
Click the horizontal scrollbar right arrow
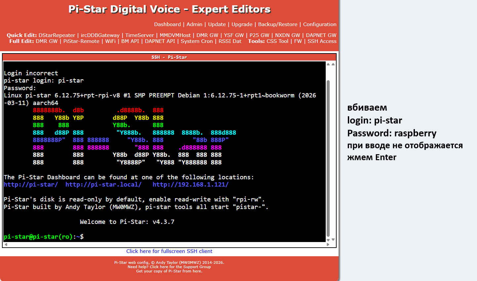tap(328, 245)
